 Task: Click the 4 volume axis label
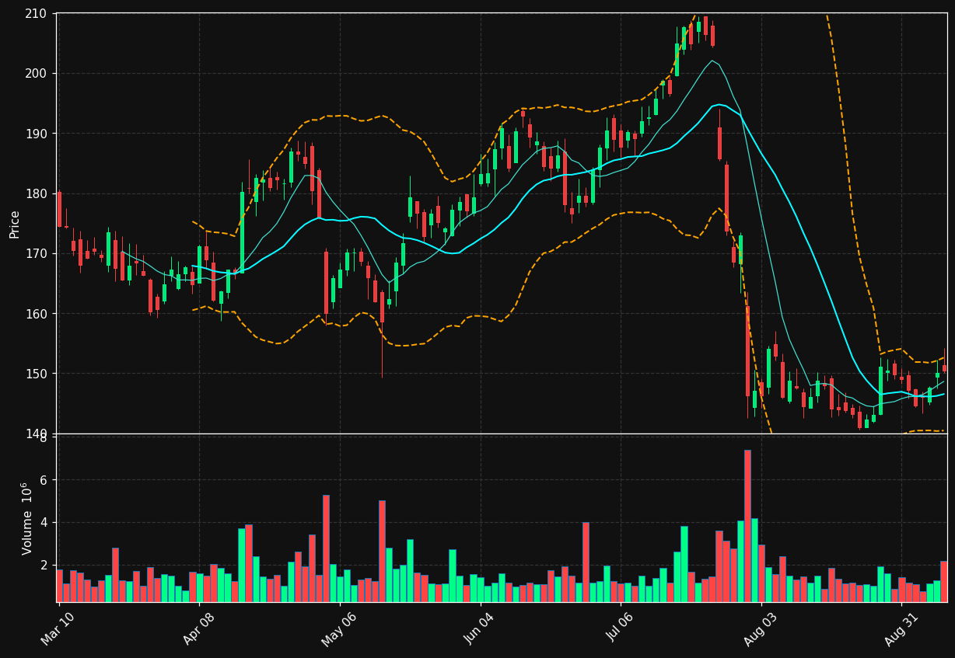click(44, 523)
